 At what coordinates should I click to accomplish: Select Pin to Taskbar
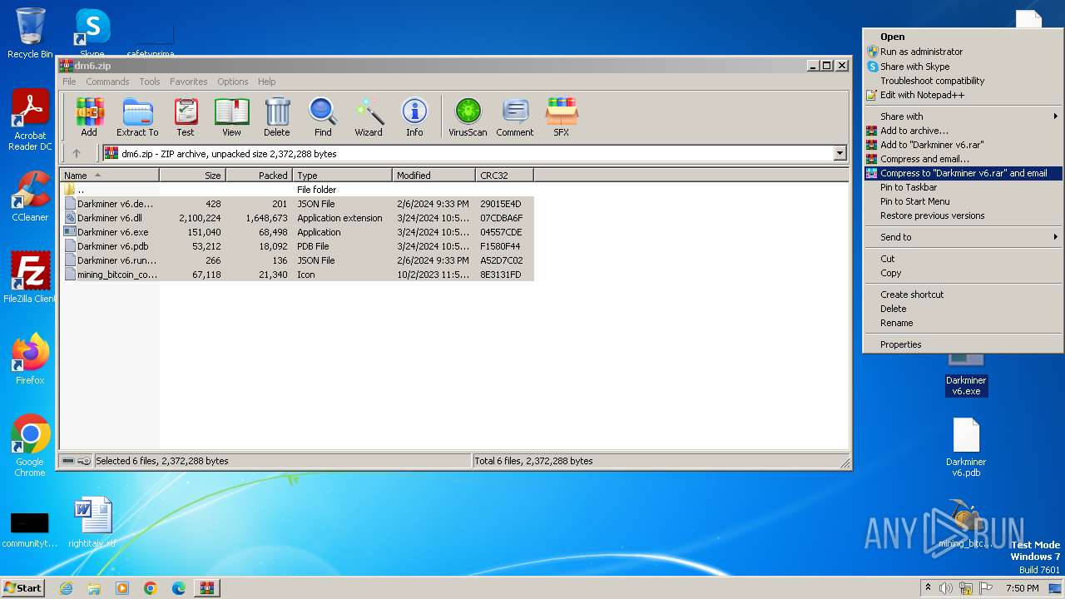point(963,187)
